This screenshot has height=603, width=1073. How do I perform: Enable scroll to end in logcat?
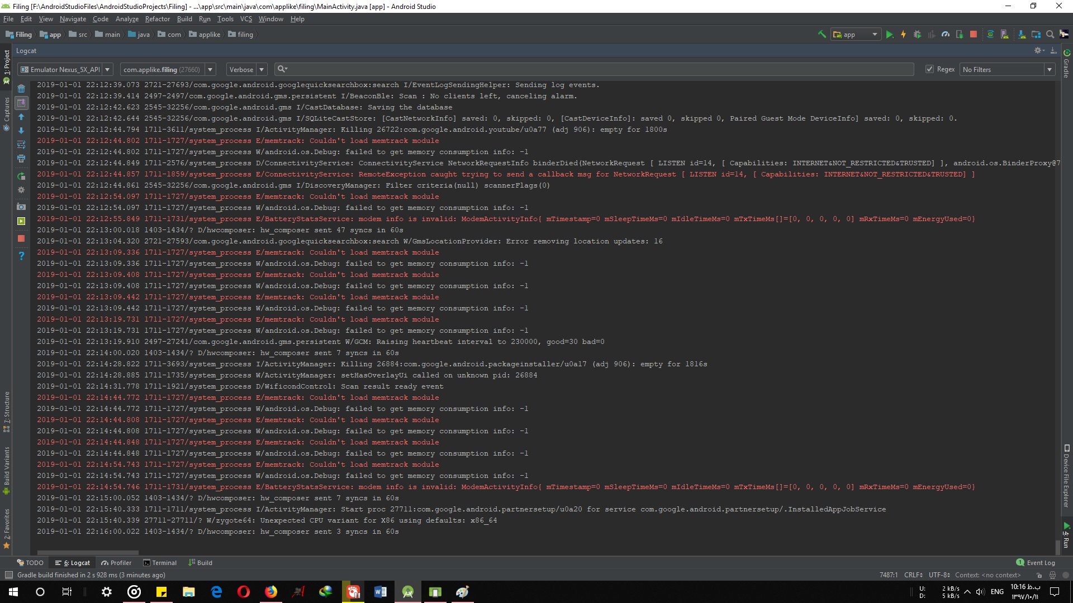(22, 103)
